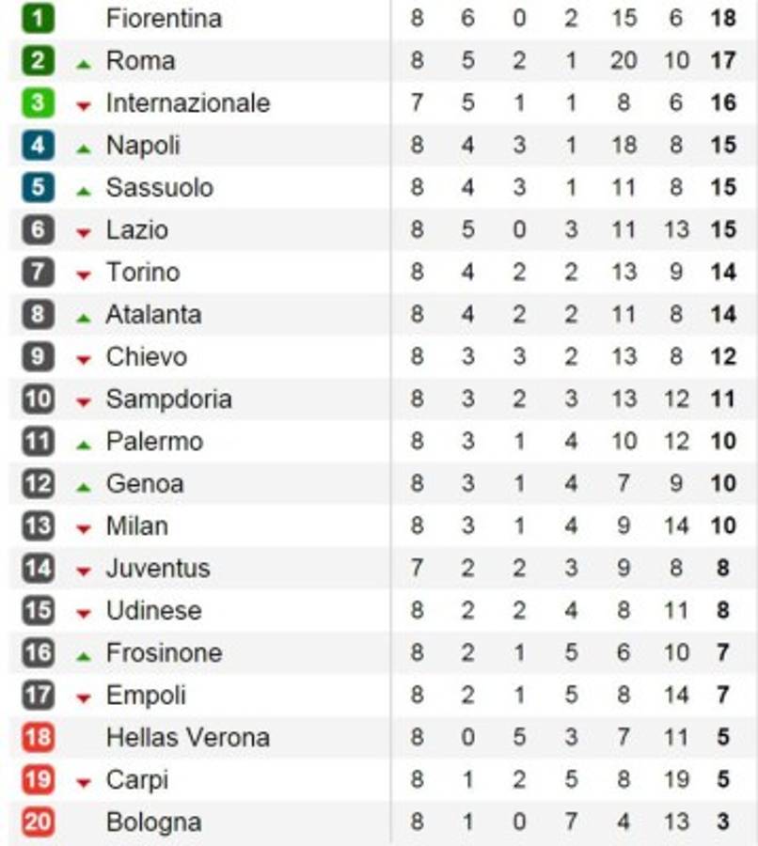Click the Milan team name
This screenshot has width=758, height=846.
pos(136,525)
